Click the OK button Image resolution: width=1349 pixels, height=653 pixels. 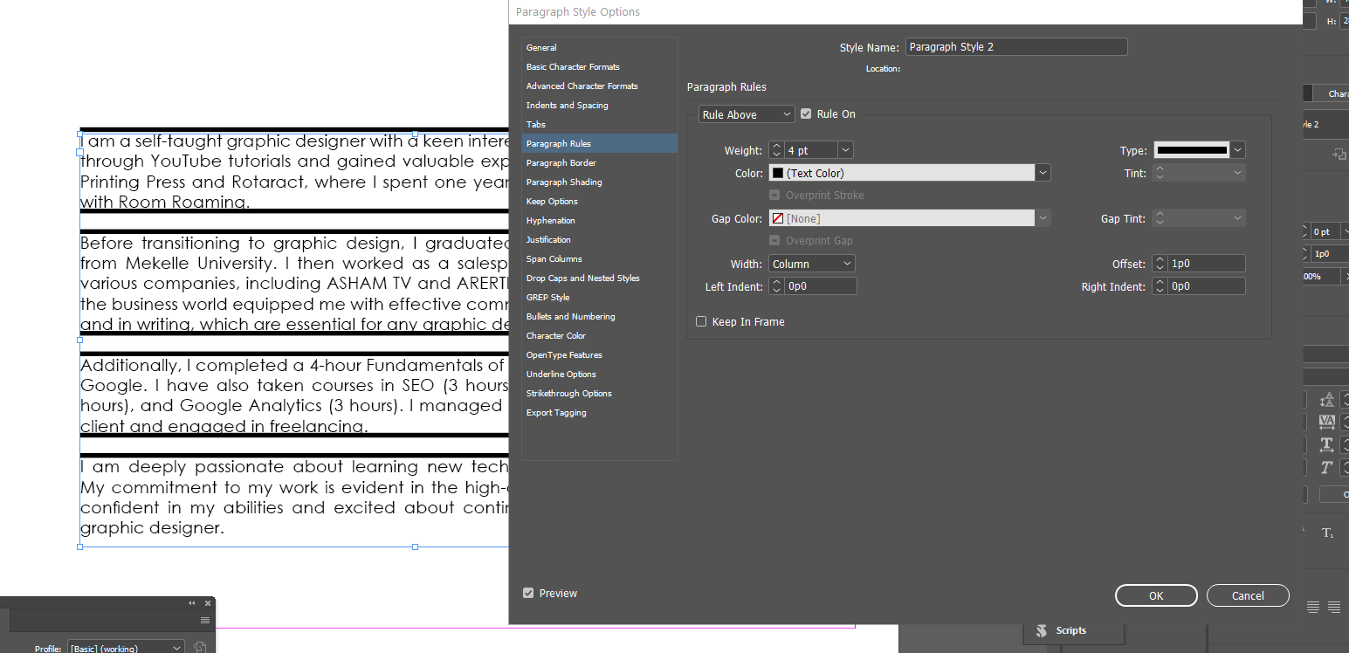pyautogui.click(x=1155, y=595)
